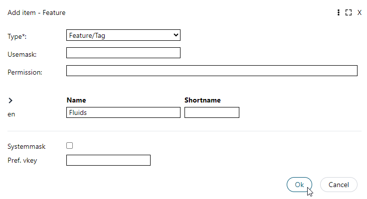The width and height of the screenshot is (367, 199).
Task: Click the Systemmask label text
Action: tap(26, 146)
